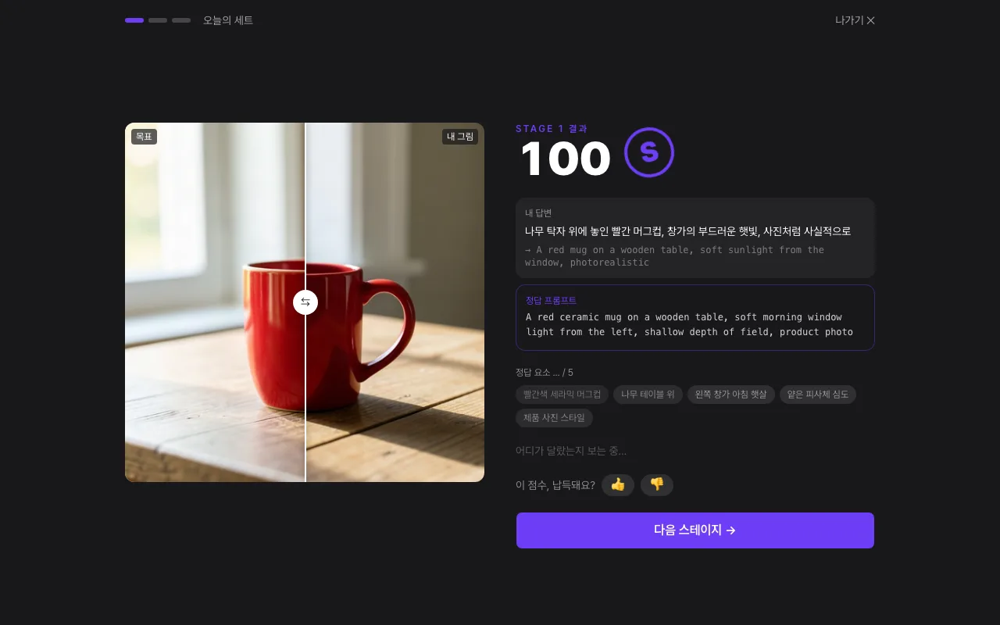Click the 목표 label on the image
This screenshot has height=625, width=1000.
coord(144,137)
